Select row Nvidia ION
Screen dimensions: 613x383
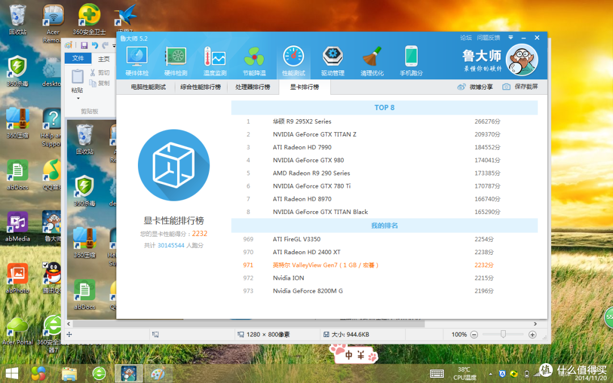[384, 278]
